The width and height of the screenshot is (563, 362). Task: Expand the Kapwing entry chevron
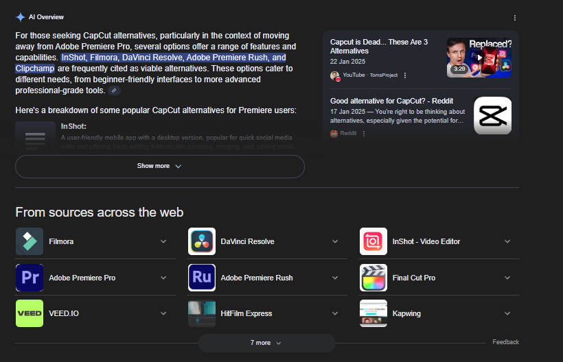(507, 313)
